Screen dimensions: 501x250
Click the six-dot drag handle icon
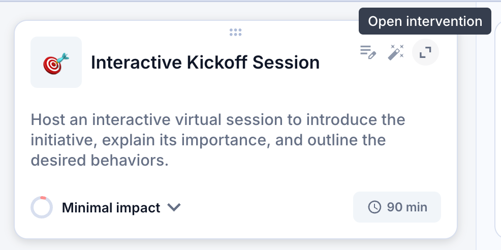(235, 32)
